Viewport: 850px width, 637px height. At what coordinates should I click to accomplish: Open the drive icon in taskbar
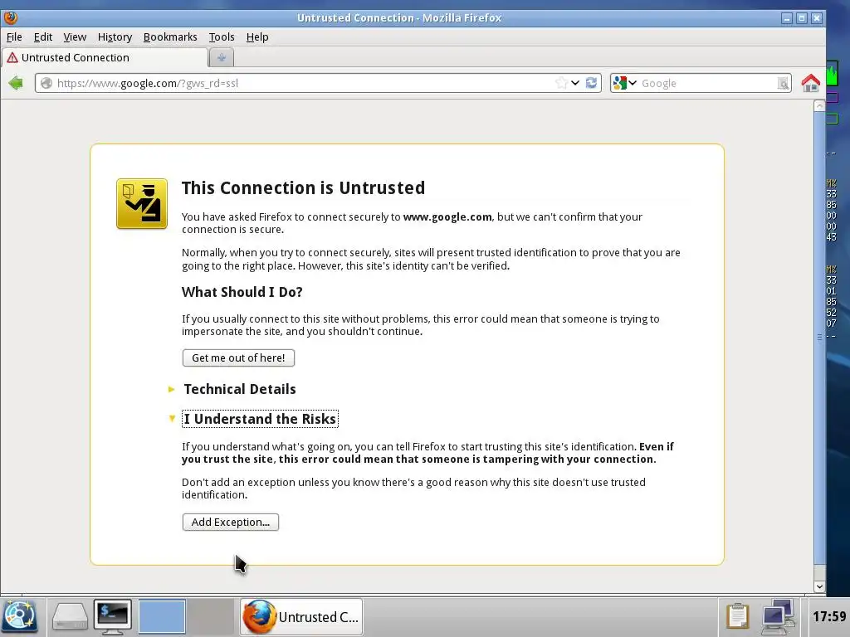coord(70,616)
